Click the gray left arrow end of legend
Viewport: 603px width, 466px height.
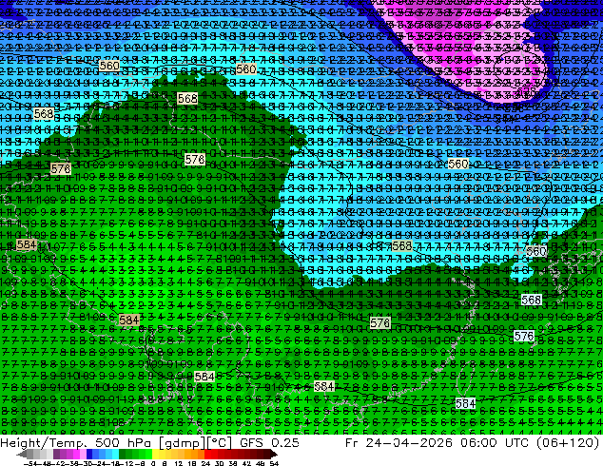tap(22, 454)
